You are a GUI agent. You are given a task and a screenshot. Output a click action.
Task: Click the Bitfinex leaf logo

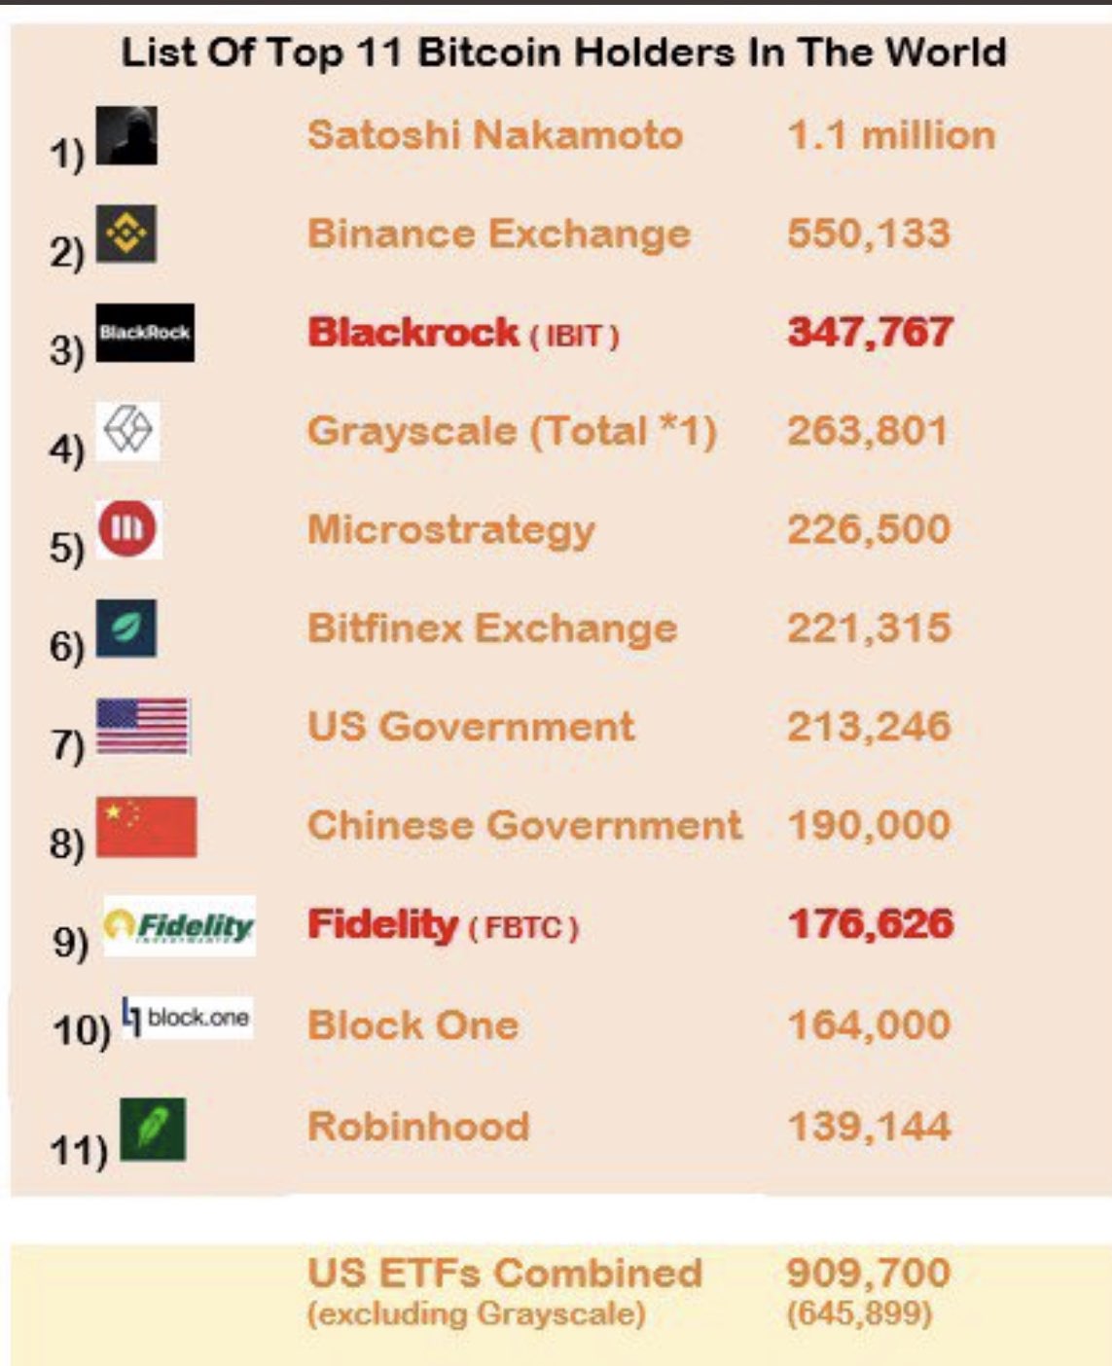coord(126,628)
